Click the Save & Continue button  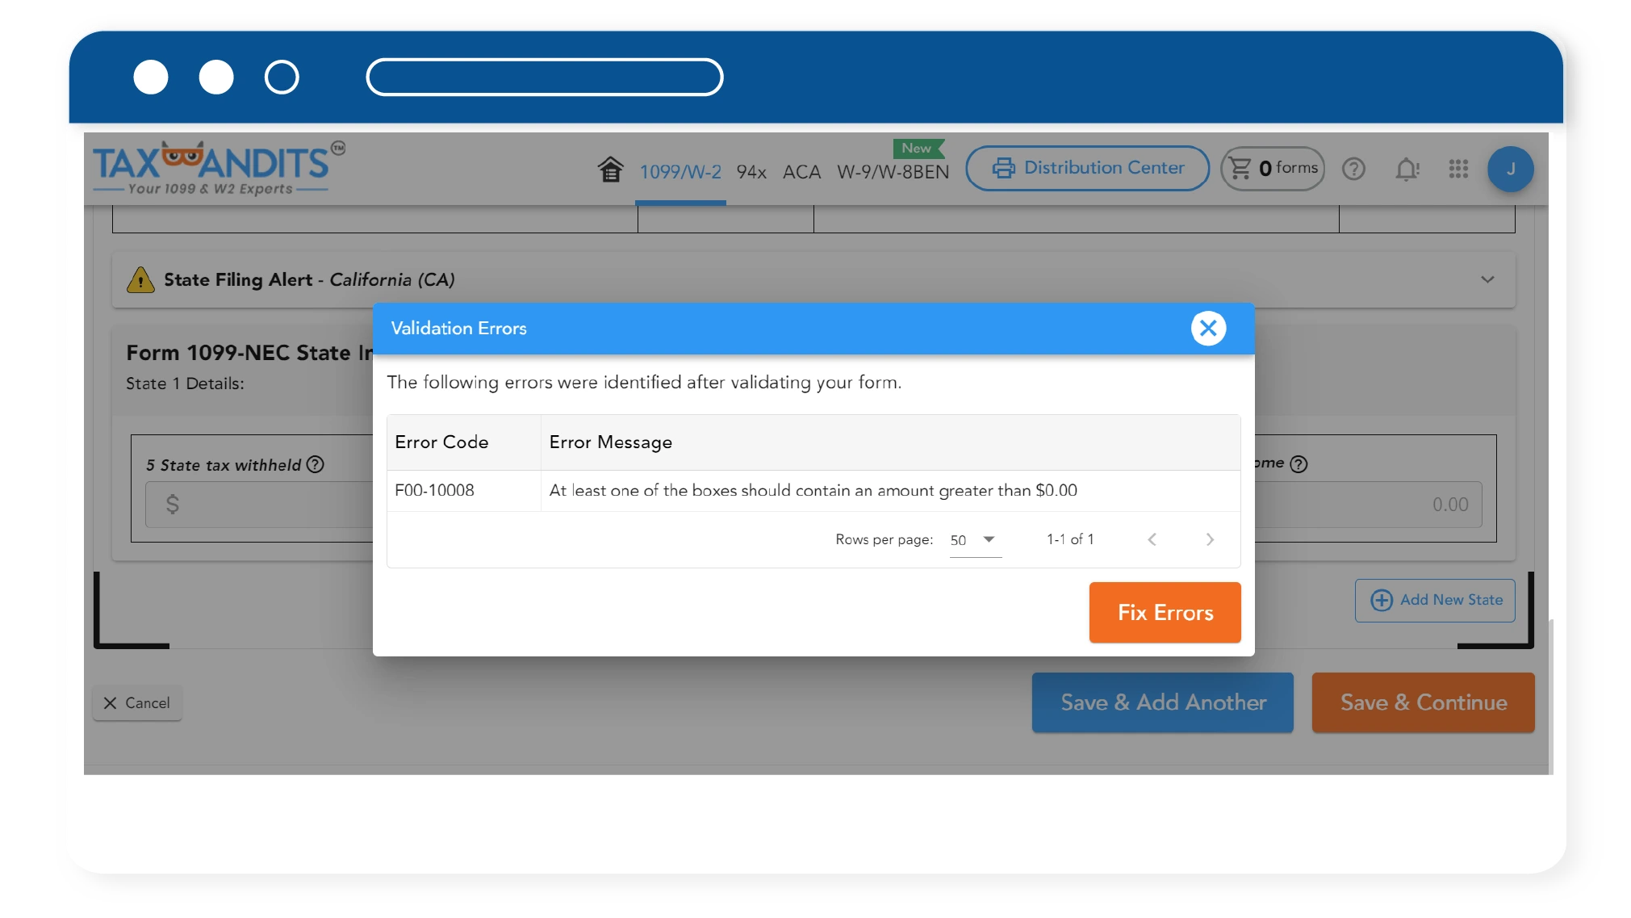tap(1424, 702)
